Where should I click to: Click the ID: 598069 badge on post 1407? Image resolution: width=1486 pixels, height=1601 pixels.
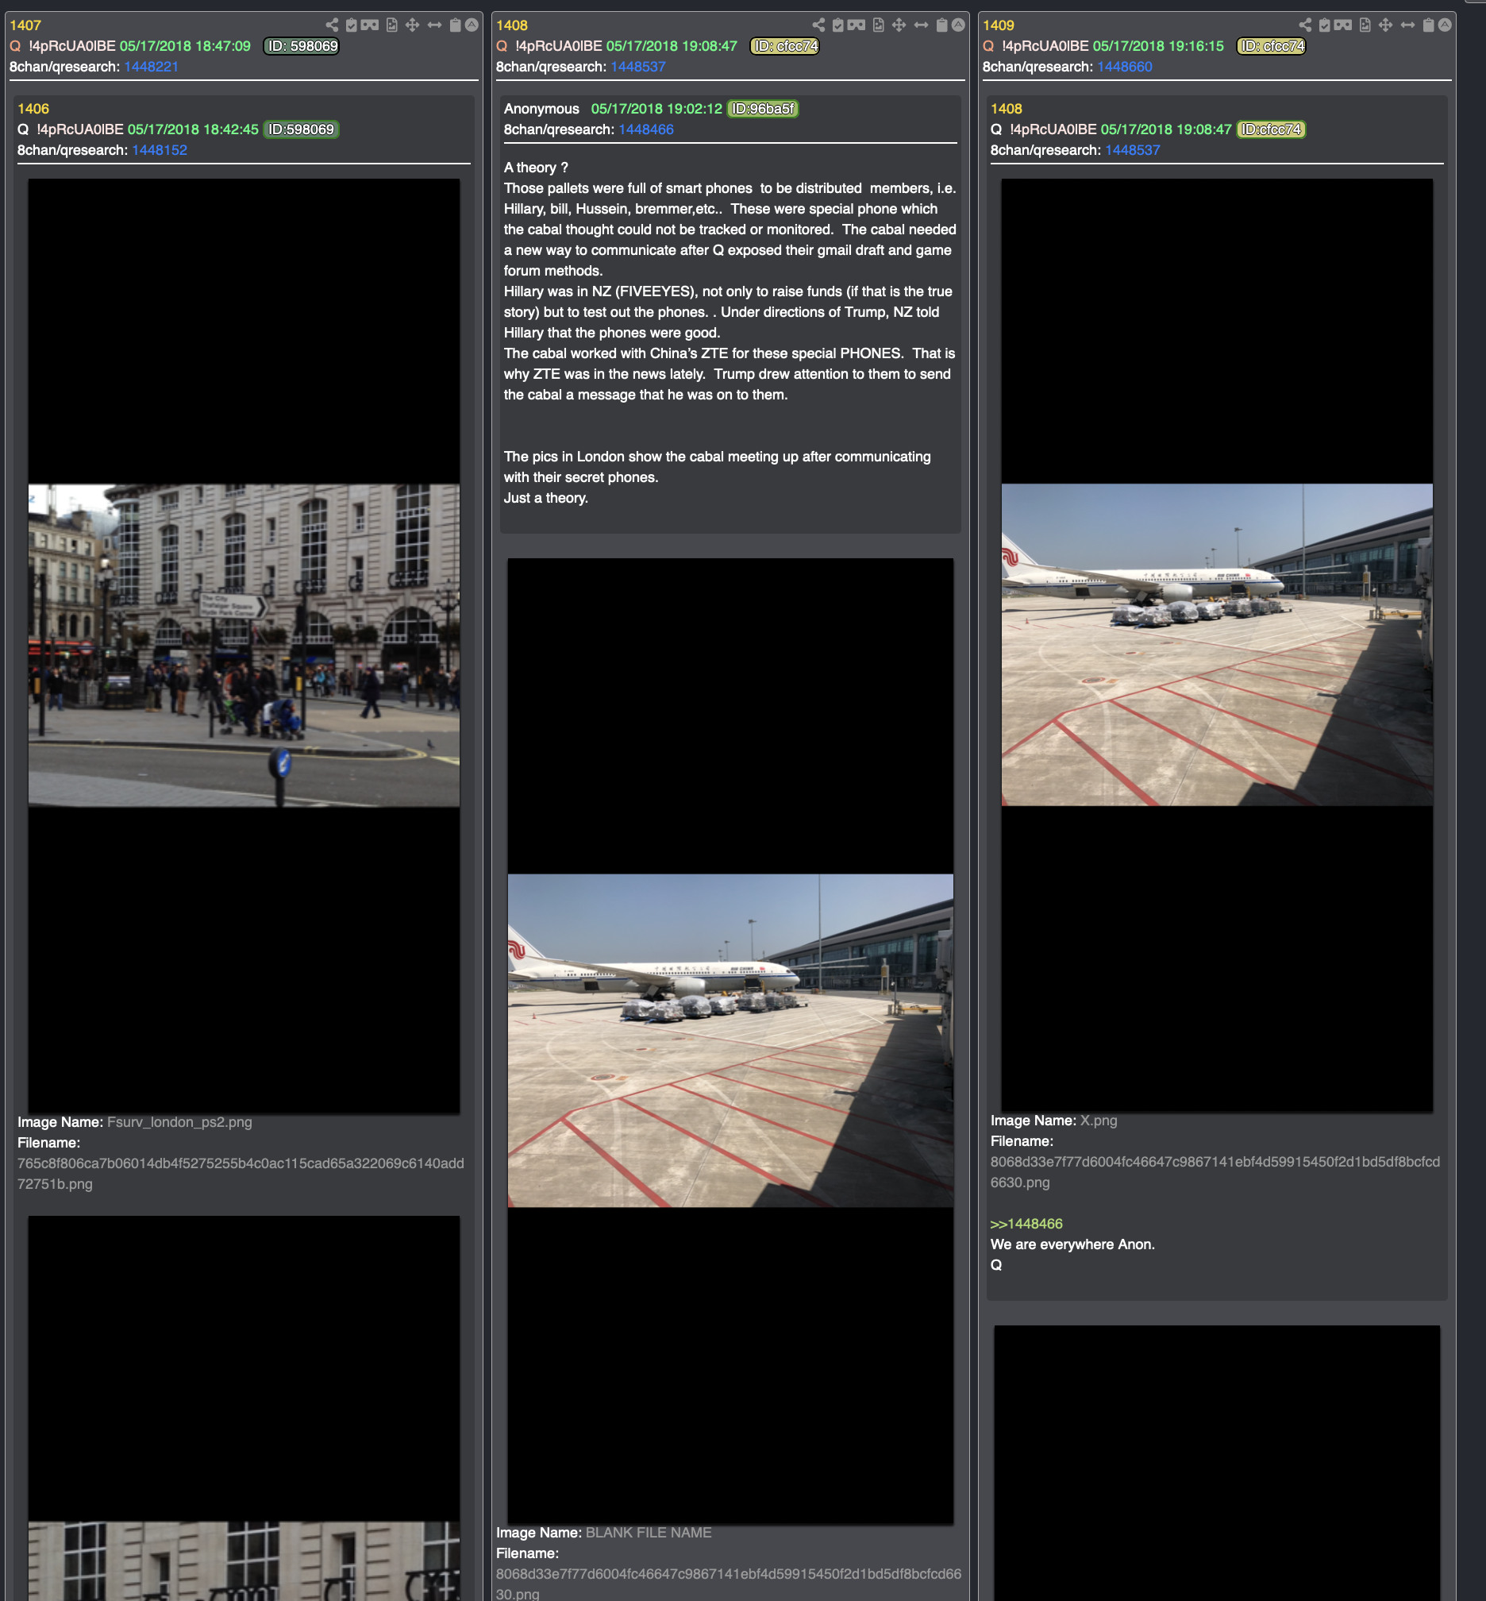tap(302, 46)
